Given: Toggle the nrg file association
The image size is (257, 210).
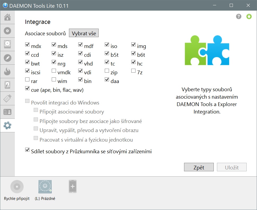Looking at the screenshot, I should (54, 62).
